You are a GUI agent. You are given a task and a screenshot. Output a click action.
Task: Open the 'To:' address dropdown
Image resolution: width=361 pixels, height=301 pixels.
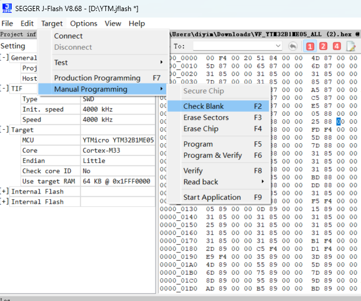click(278, 46)
